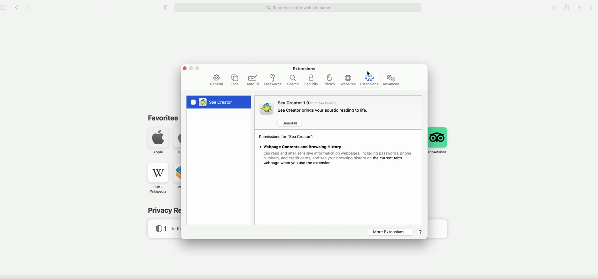Click the privacy shield icon in toolbar

166,8
